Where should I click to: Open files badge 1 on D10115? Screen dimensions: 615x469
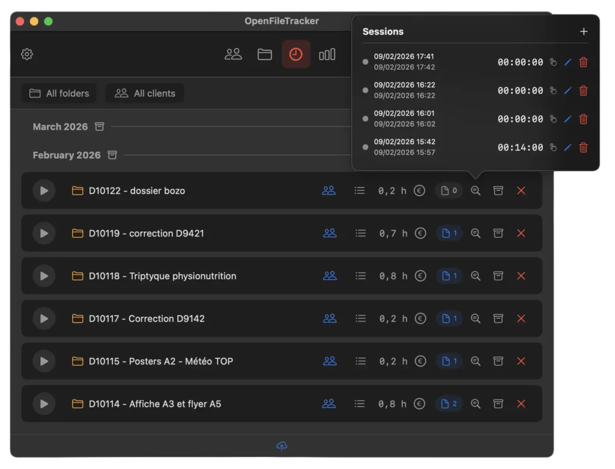pyautogui.click(x=449, y=361)
